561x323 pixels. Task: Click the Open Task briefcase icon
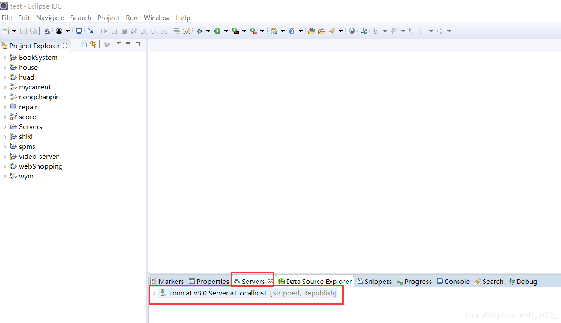pos(321,31)
